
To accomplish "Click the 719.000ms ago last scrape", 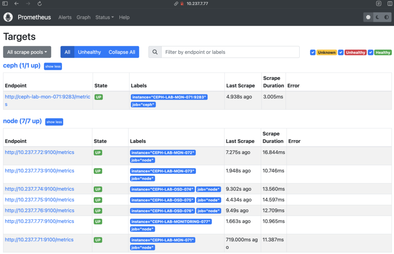I will (x=242, y=243).
